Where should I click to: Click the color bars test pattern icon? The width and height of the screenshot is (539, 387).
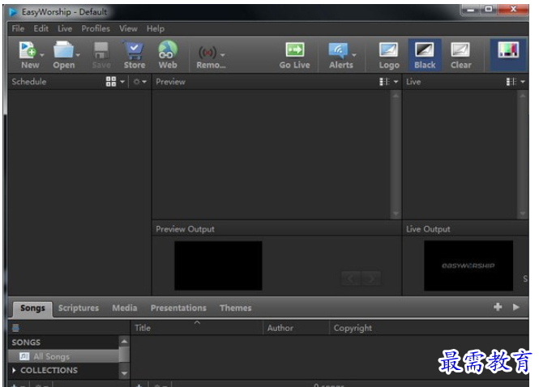click(x=508, y=50)
